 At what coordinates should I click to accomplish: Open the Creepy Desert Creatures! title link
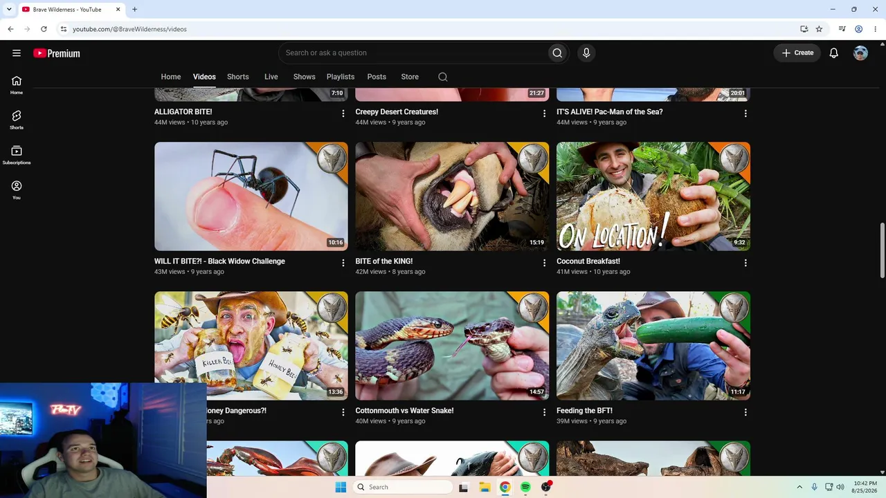[397, 112]
